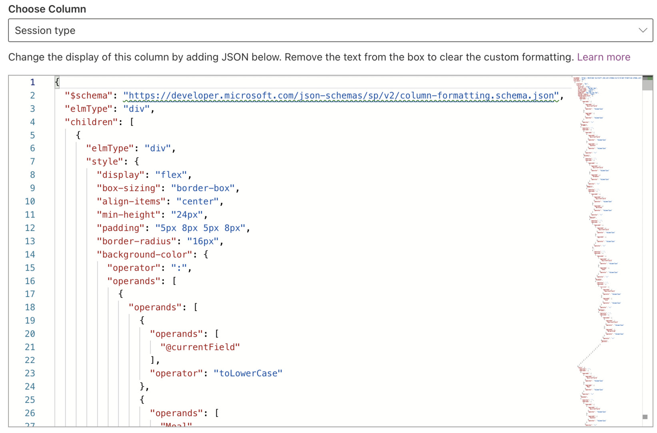
Task: Click the "padding" key
Action: [x=121, y=228]
